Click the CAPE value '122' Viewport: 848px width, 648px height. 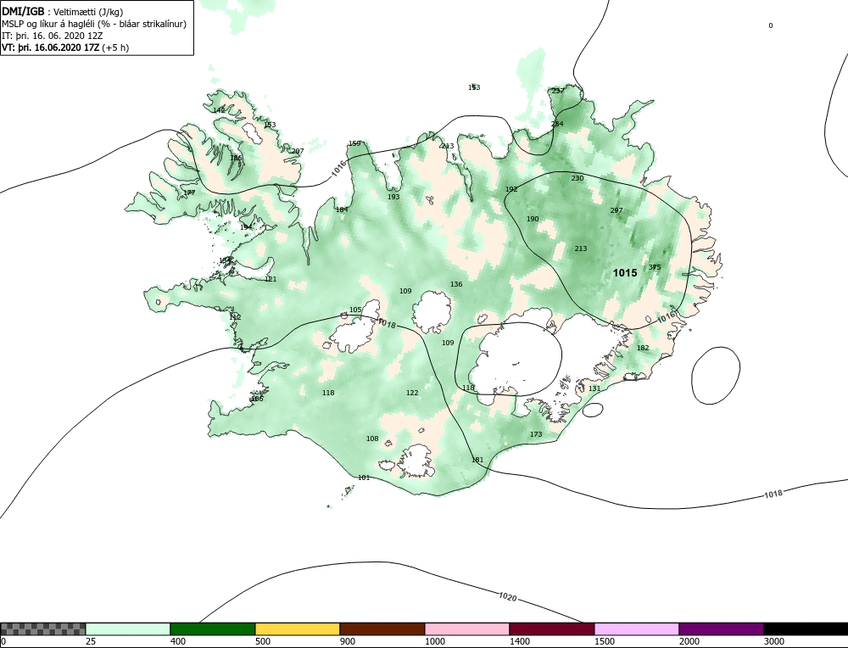412,393
